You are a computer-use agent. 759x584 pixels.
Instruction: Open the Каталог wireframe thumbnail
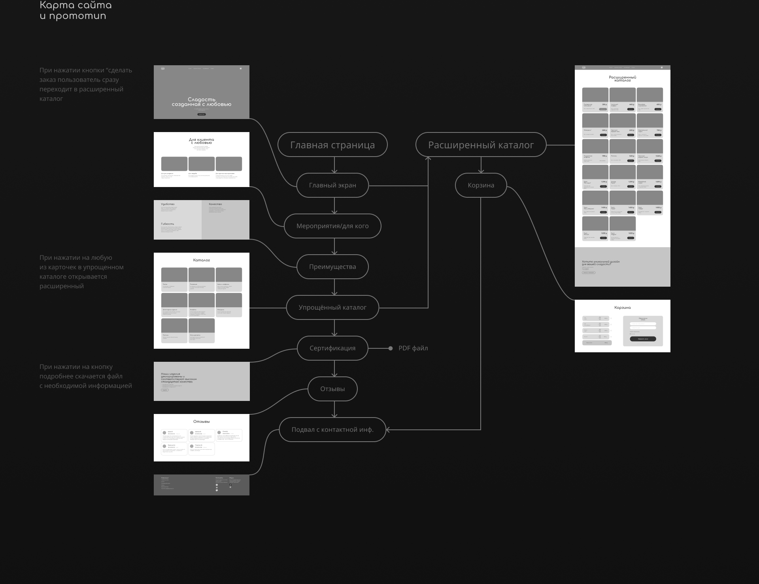tap(202, 301)
